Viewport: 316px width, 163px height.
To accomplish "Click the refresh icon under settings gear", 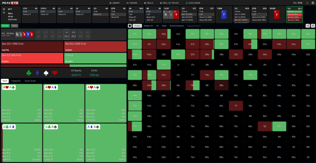I will coord(4,13).
